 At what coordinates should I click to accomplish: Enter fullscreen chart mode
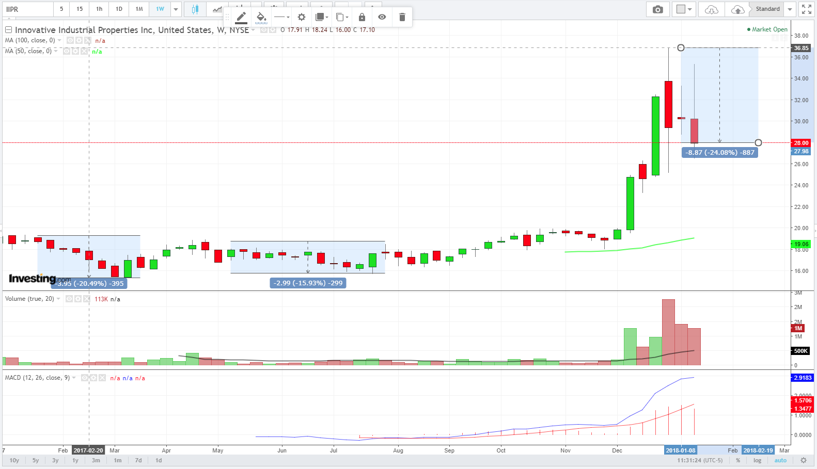click(807, 9)
